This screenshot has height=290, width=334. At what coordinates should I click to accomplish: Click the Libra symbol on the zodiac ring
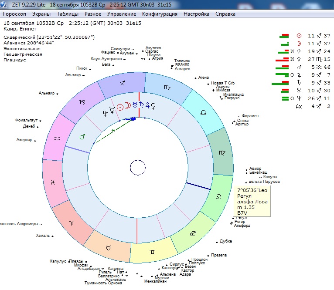pyautogui.click(x=203, y=112)
